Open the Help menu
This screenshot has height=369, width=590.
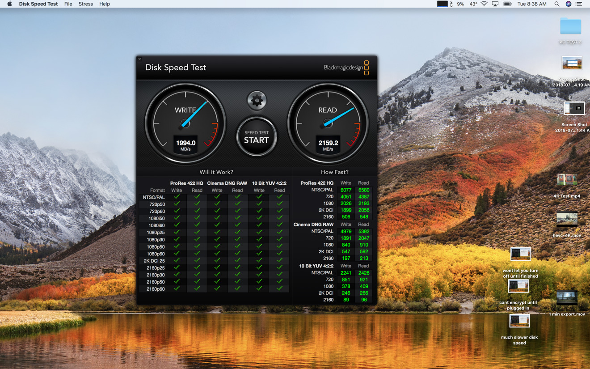pyautogui.click(x=105, y=4)
